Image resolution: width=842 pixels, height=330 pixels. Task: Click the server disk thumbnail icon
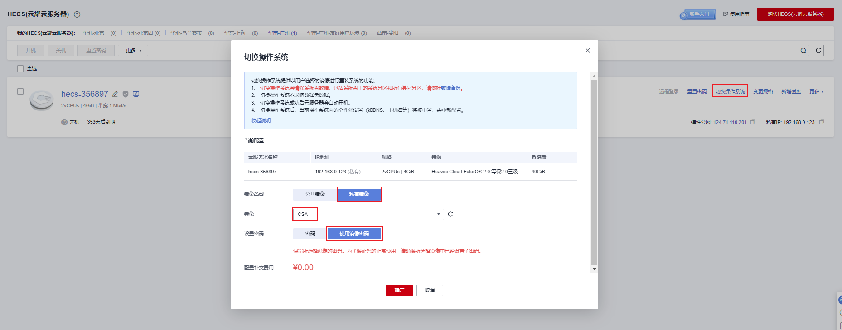coord(42,100)
